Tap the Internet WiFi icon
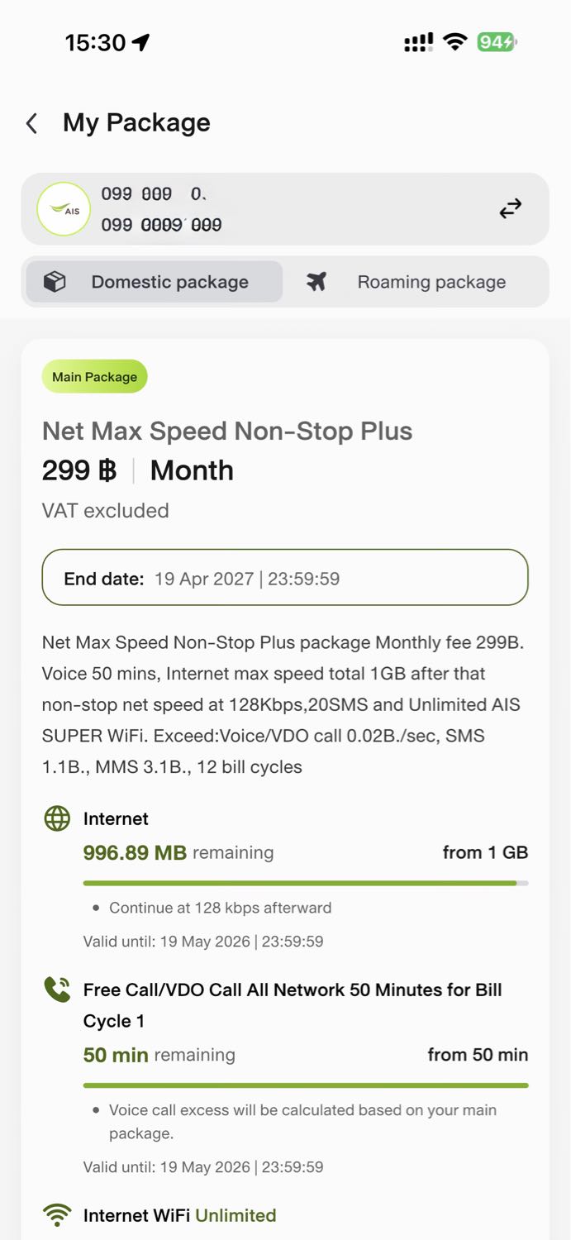571x1240 pixels. tap(57, 1215)
